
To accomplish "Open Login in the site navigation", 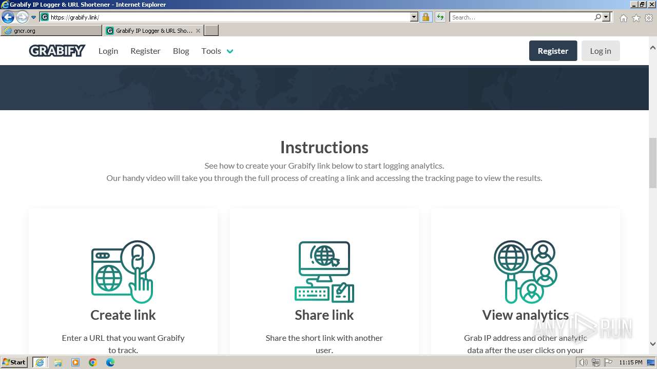I will 108,51.
